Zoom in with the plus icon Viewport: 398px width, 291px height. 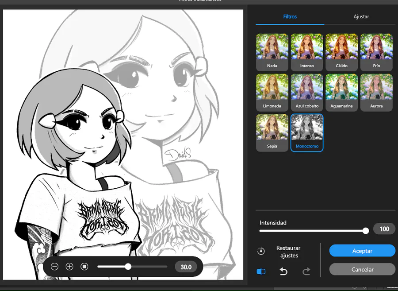pos(69,267)
